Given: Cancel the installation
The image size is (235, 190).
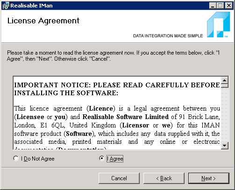Looking at the screenshot, I should tap(119, 178).
